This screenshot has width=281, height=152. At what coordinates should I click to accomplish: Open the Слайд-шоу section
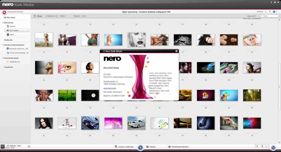(8, 40)
